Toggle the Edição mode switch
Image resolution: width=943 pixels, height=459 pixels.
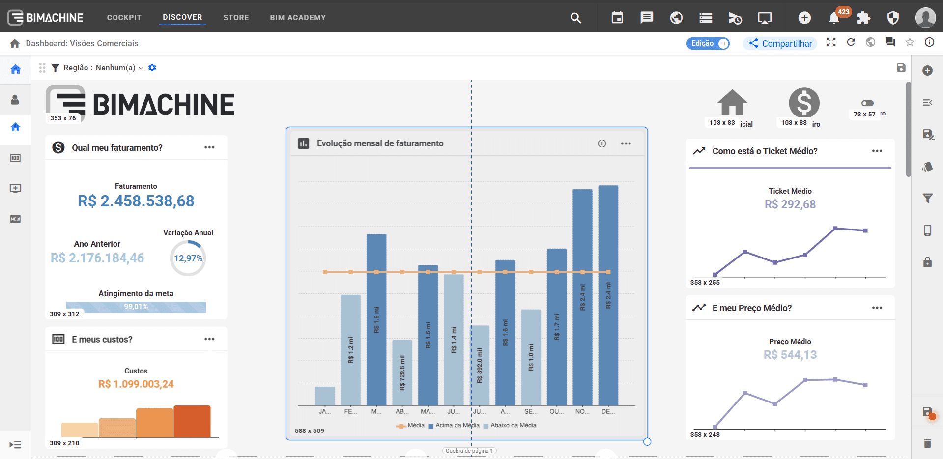pyautogui.click(x=708, y=43)
